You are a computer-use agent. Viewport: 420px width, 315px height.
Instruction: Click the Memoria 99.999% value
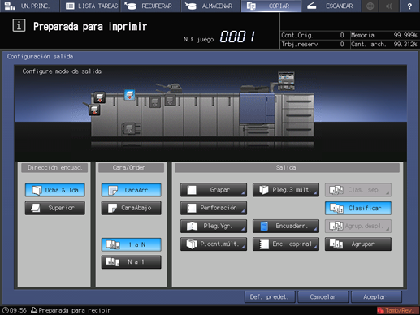(405, 35)
